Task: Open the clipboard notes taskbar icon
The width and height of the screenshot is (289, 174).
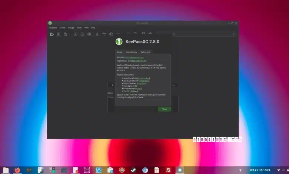Action: coord(157,170)
